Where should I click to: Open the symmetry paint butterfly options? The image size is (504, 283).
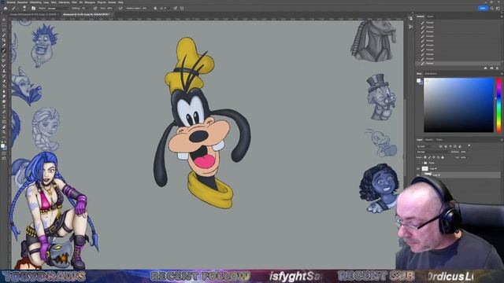pos(182,9)
